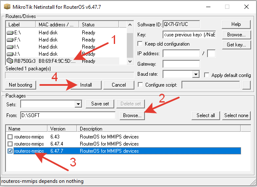Sort drives by MAC address column header

57,25
